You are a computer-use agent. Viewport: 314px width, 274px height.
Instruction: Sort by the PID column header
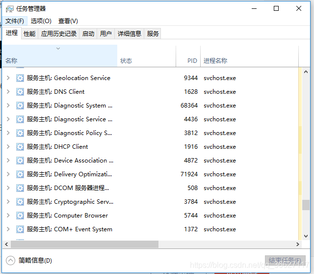tap(188, 56)
